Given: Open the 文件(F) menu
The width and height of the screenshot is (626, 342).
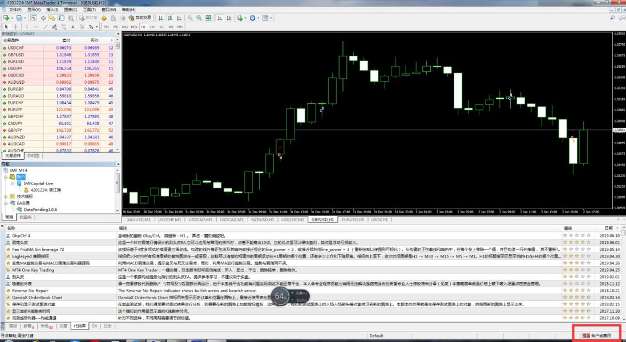Looking at the screenshot, I should tap(15, 10).
